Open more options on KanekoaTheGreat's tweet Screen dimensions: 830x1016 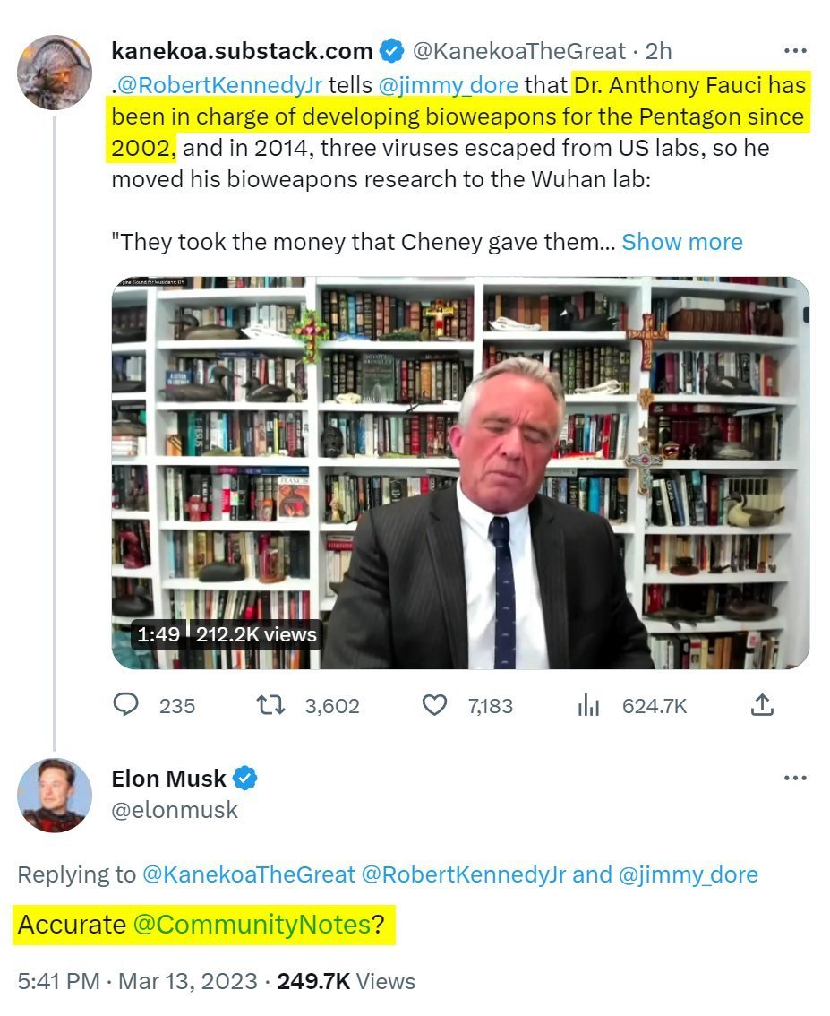coord(794,51)
